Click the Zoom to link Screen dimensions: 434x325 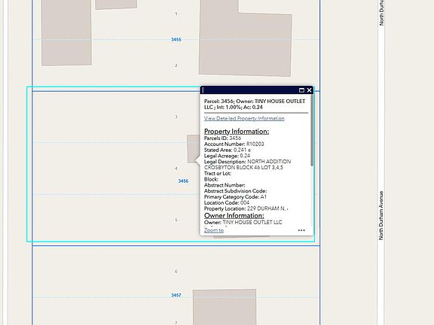pyautogui.click(x=214, y=230)
